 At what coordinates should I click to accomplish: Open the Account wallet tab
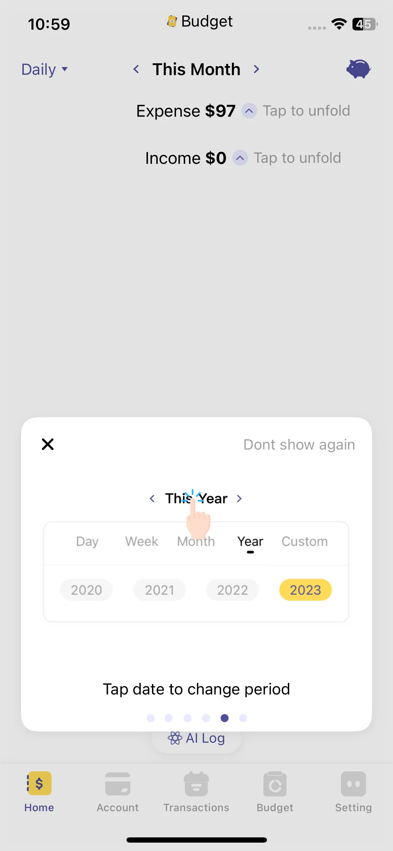pyautogui.click(x=118, y=784)
